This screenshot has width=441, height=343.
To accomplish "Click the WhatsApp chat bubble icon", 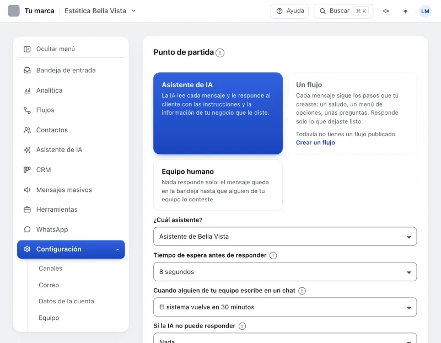I will pyautogui.click(x=27, y=229).
